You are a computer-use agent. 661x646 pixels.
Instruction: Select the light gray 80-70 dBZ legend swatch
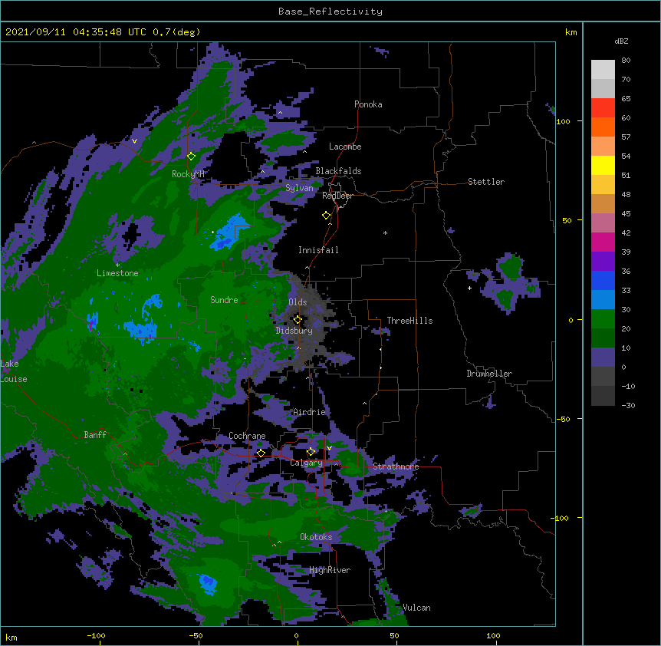pos(603,70)
